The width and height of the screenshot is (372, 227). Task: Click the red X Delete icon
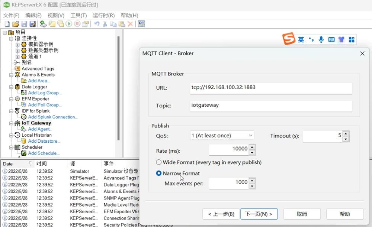[130, 24]
